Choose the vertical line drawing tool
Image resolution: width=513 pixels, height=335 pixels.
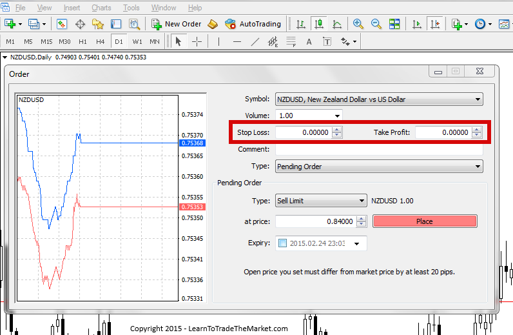coord(218,41)
